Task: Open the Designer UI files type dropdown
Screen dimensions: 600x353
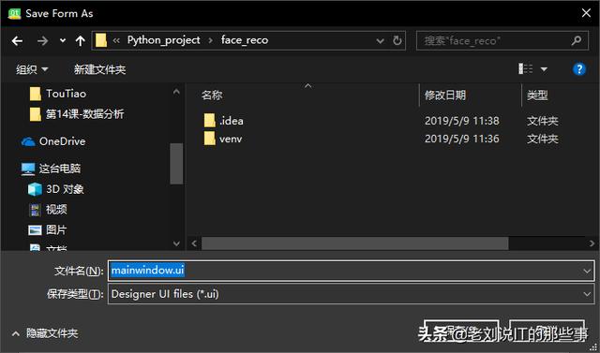Action: (x=351, y=294)
